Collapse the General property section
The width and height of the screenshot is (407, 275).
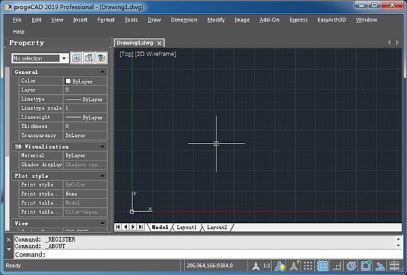(x=102, y=72)
